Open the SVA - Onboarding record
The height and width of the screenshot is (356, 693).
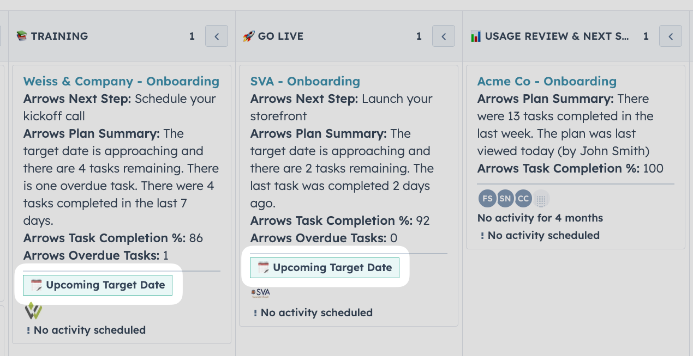[x=305, y=81]
